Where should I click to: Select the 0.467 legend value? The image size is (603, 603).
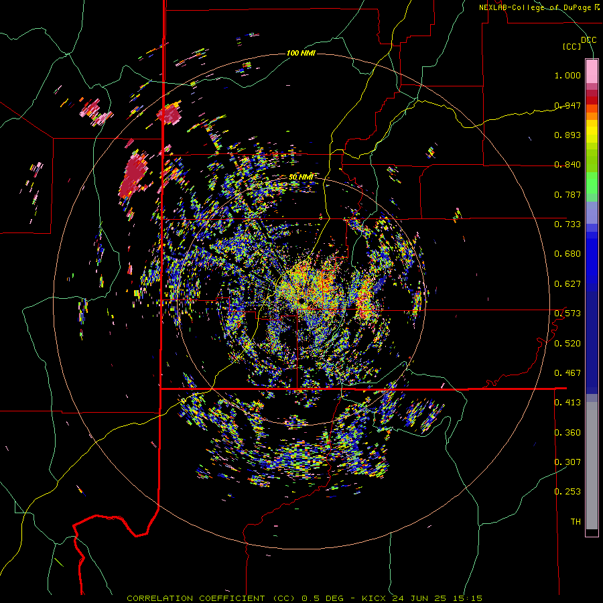click(567, 373)
